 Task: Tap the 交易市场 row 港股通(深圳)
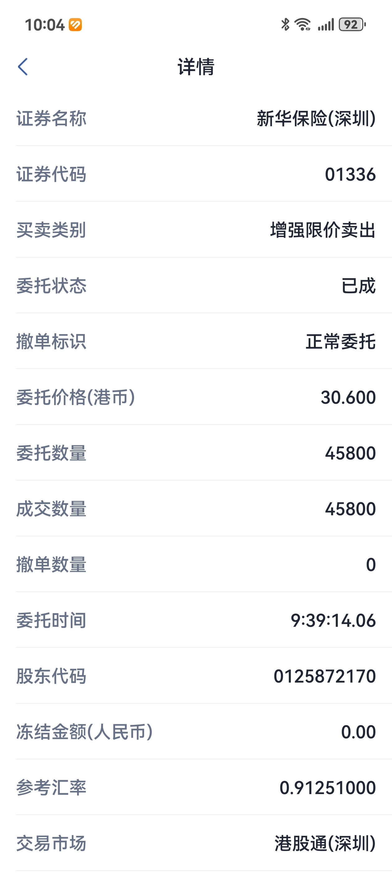click(196, 843)
